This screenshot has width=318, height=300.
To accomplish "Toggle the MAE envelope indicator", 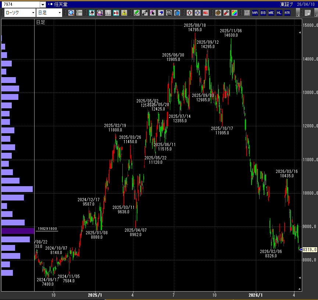I will (271, 13).
